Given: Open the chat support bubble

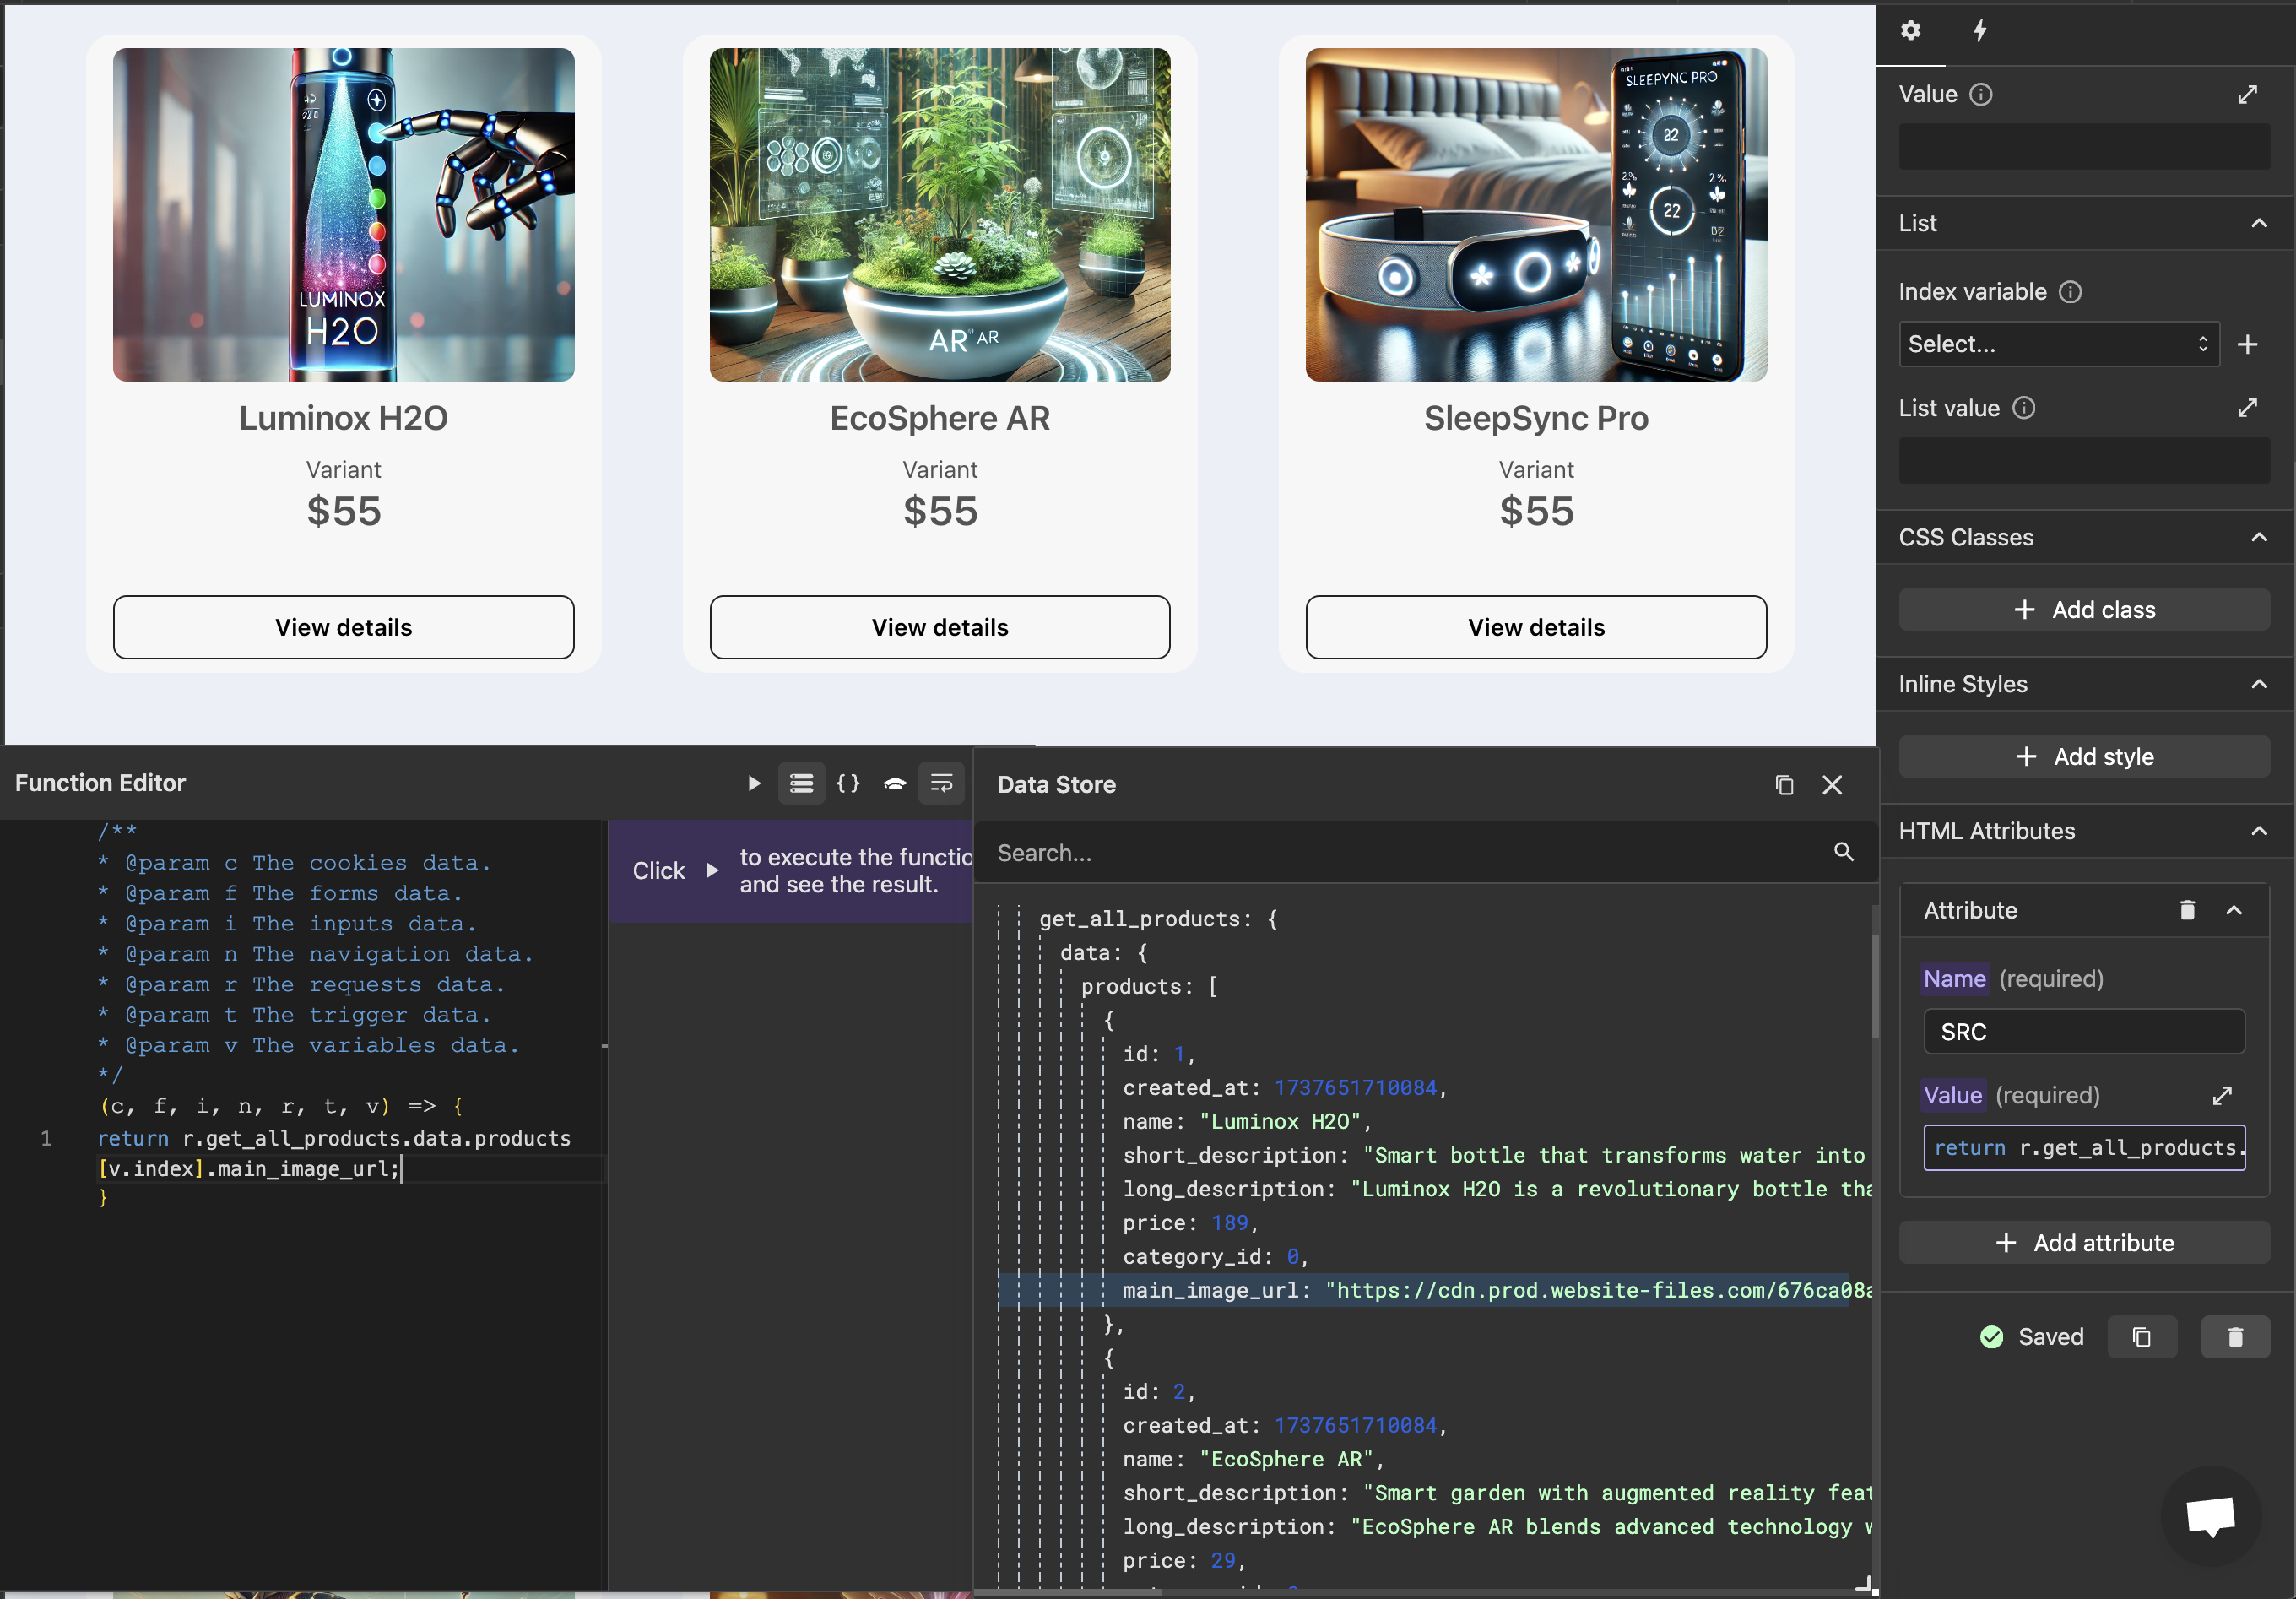Looking at the screenshot, I should tap(2210, 1515).
